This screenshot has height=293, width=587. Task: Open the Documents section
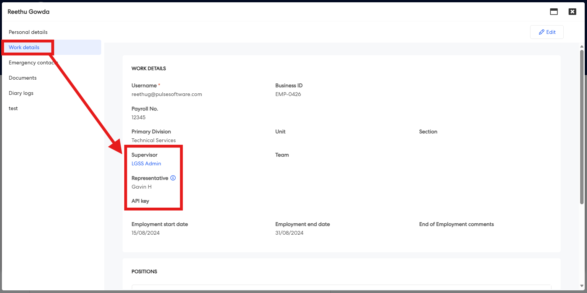23,78
